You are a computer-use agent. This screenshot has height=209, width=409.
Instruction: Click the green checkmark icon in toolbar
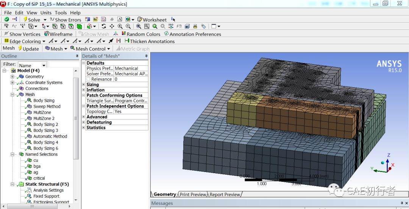[6, 19]
